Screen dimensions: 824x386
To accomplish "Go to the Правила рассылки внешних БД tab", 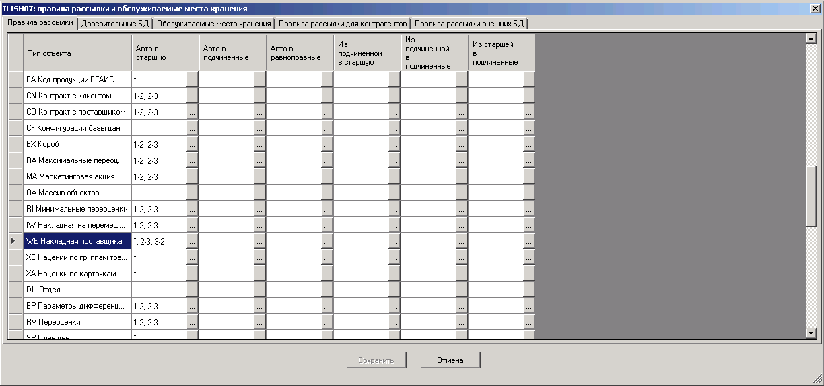I will [469, 23].
